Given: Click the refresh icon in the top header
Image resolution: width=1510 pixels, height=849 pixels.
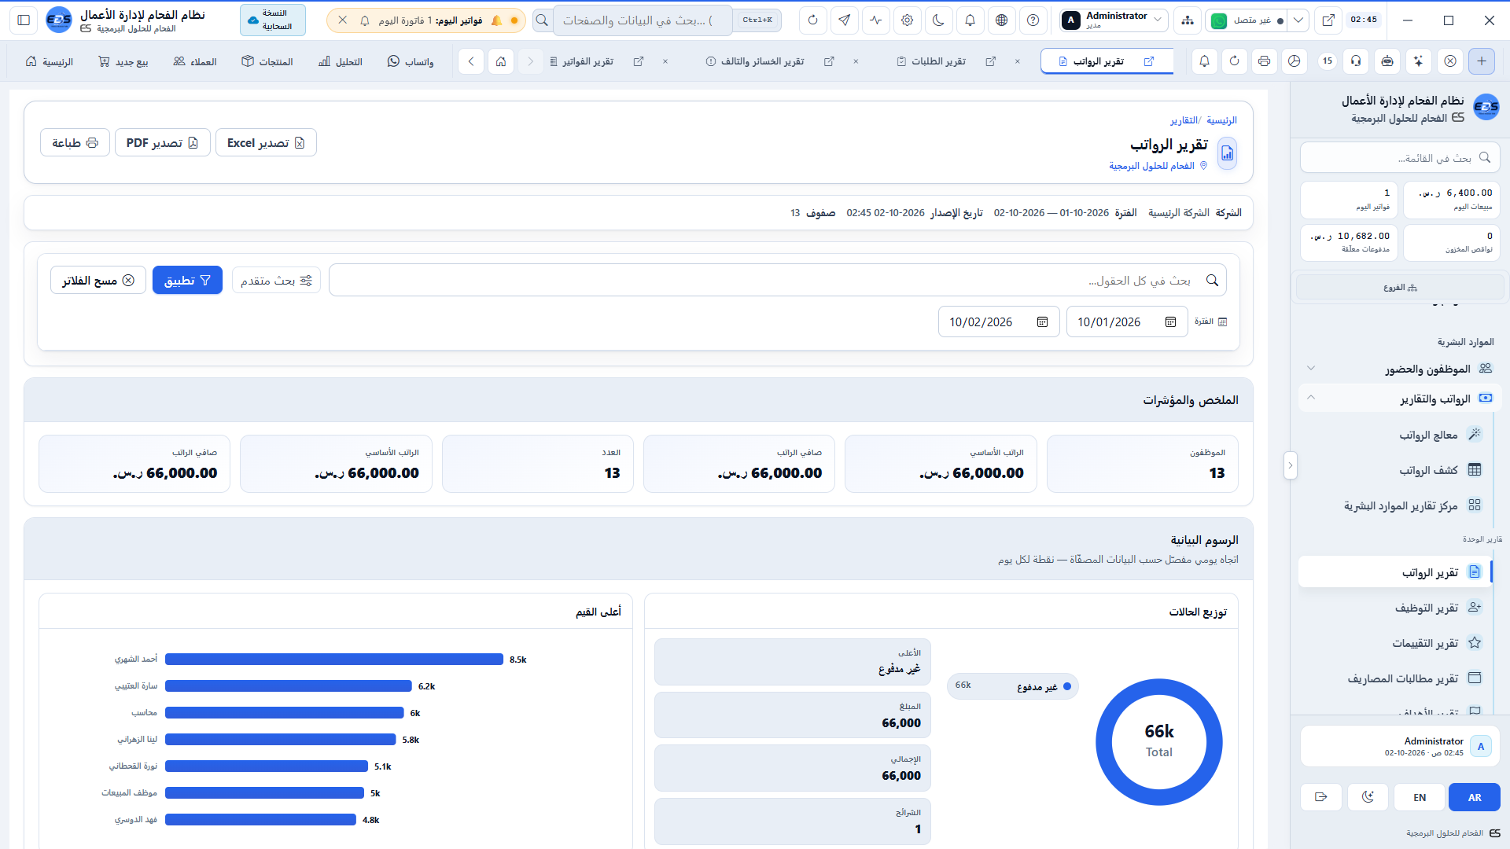Looking at the screenshot, I should coord(812,20).
